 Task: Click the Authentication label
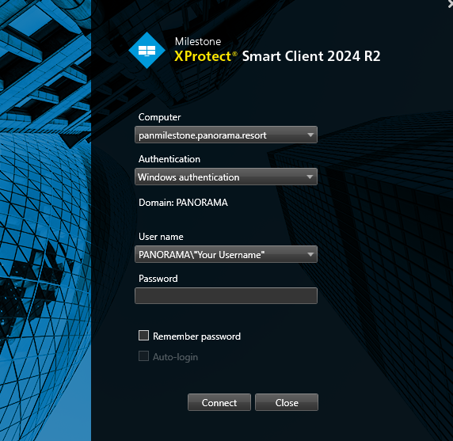tap(169, 159)
